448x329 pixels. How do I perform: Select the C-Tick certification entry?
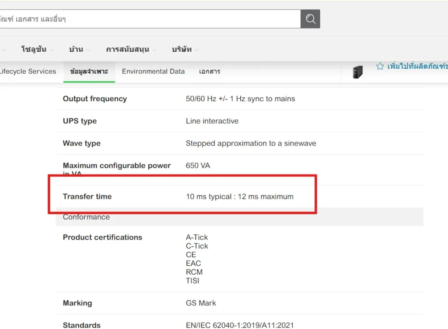197,246
